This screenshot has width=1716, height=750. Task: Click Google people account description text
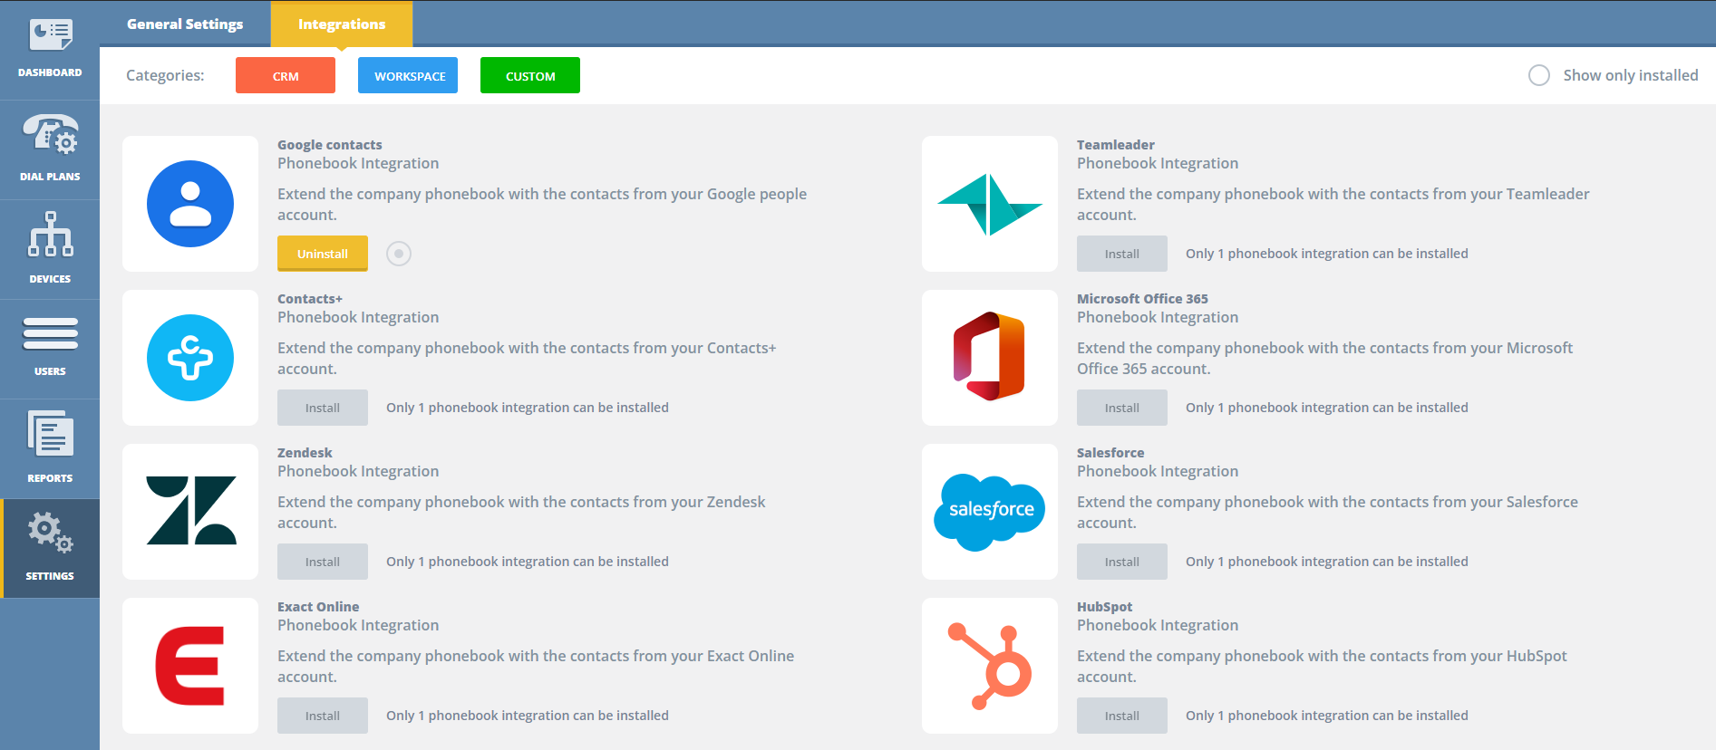(542, 204)
